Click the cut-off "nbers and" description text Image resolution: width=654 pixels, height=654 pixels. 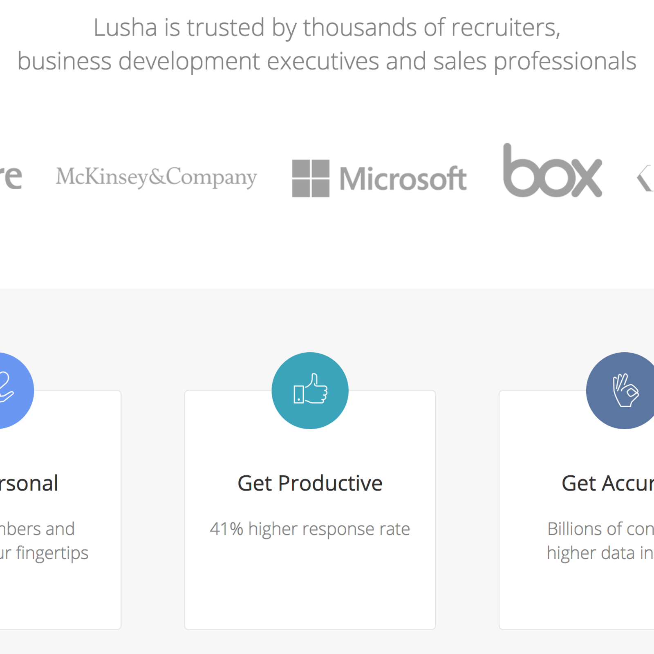37,529
